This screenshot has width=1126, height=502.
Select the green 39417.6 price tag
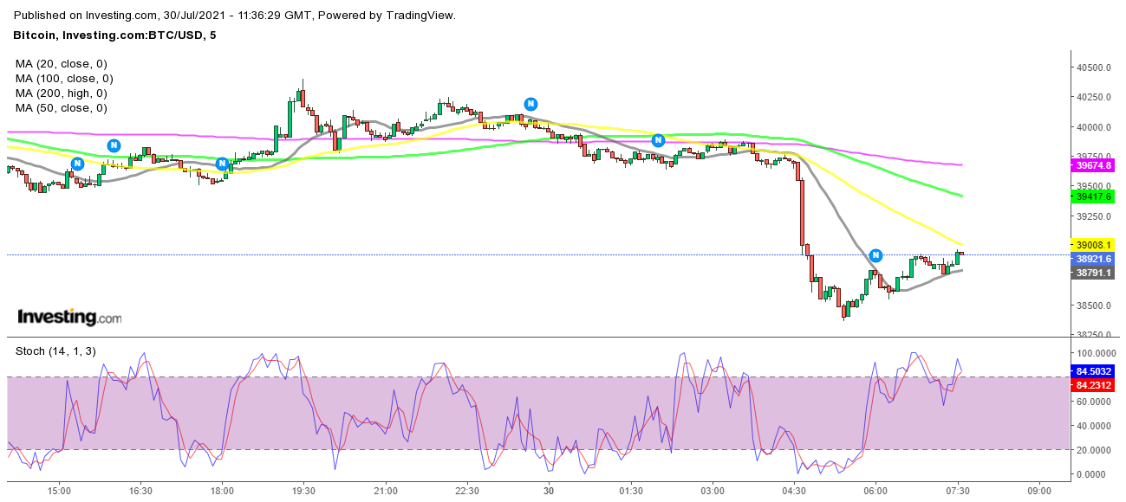[1093, 196]
